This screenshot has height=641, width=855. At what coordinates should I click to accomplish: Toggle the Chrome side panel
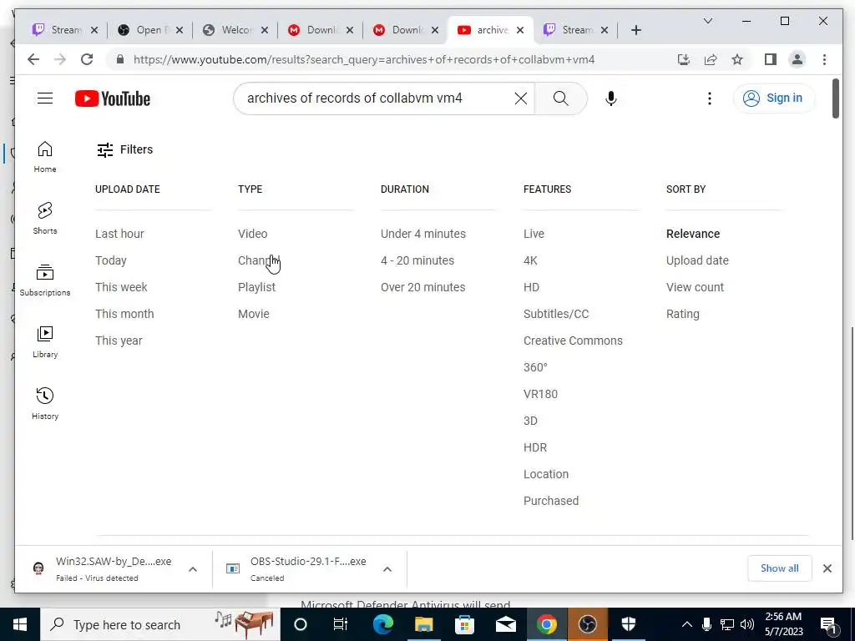coord(771,59)
